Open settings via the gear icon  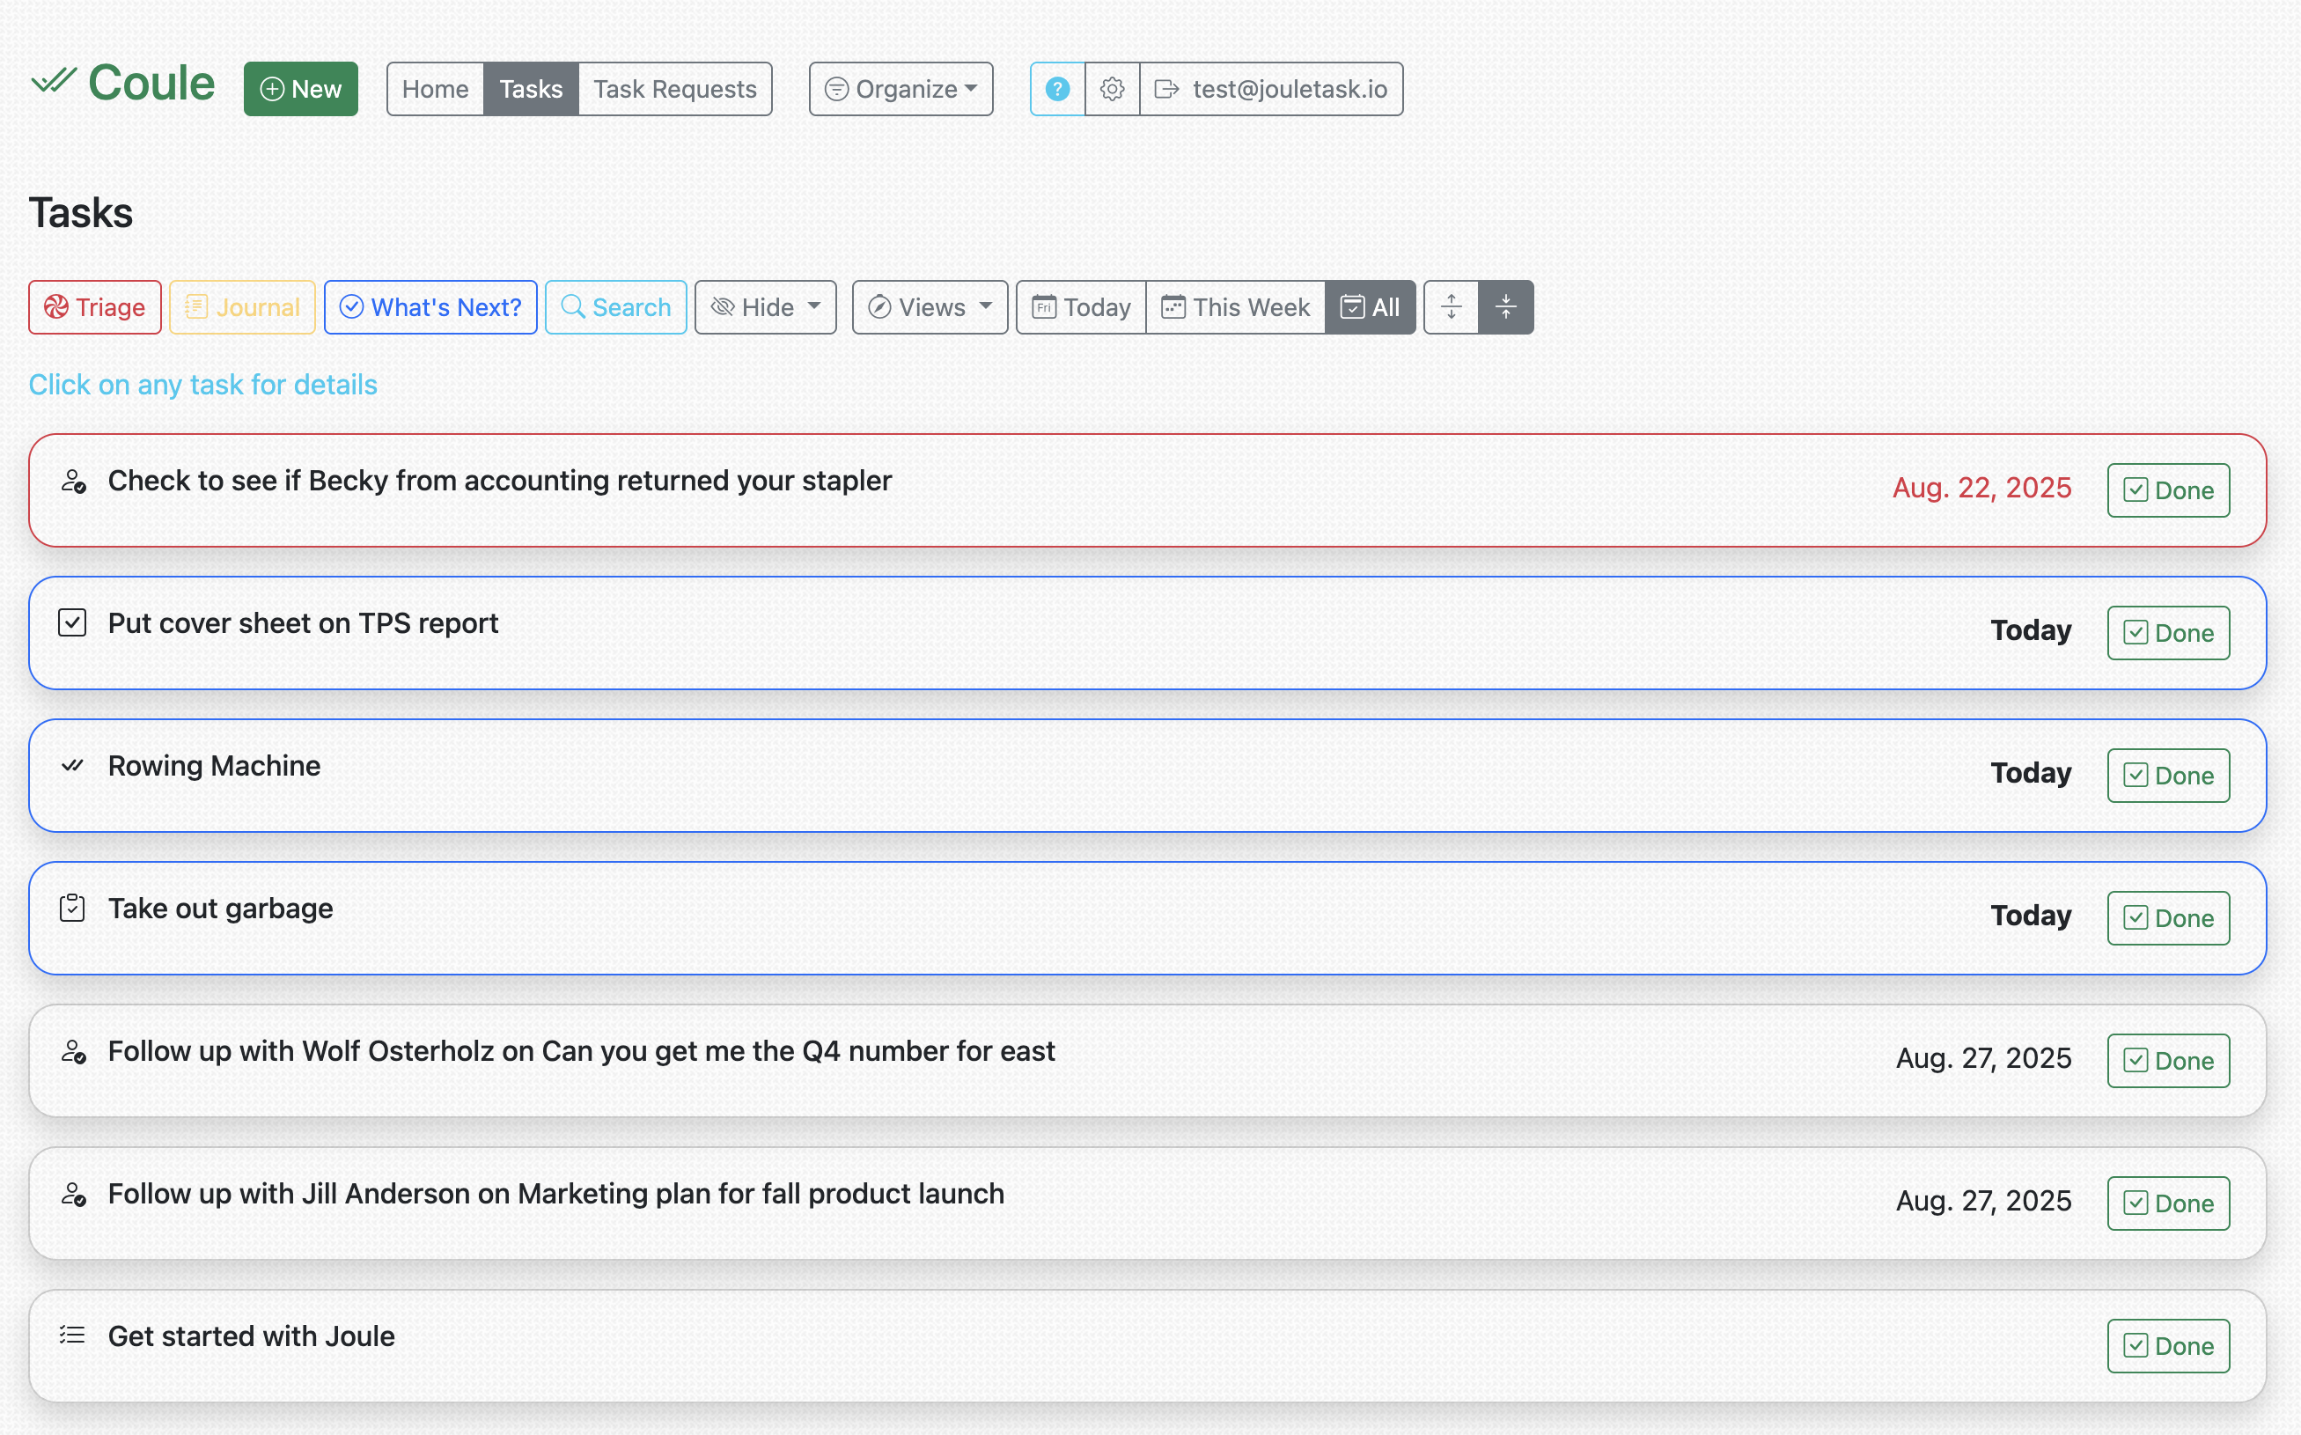1112,89
